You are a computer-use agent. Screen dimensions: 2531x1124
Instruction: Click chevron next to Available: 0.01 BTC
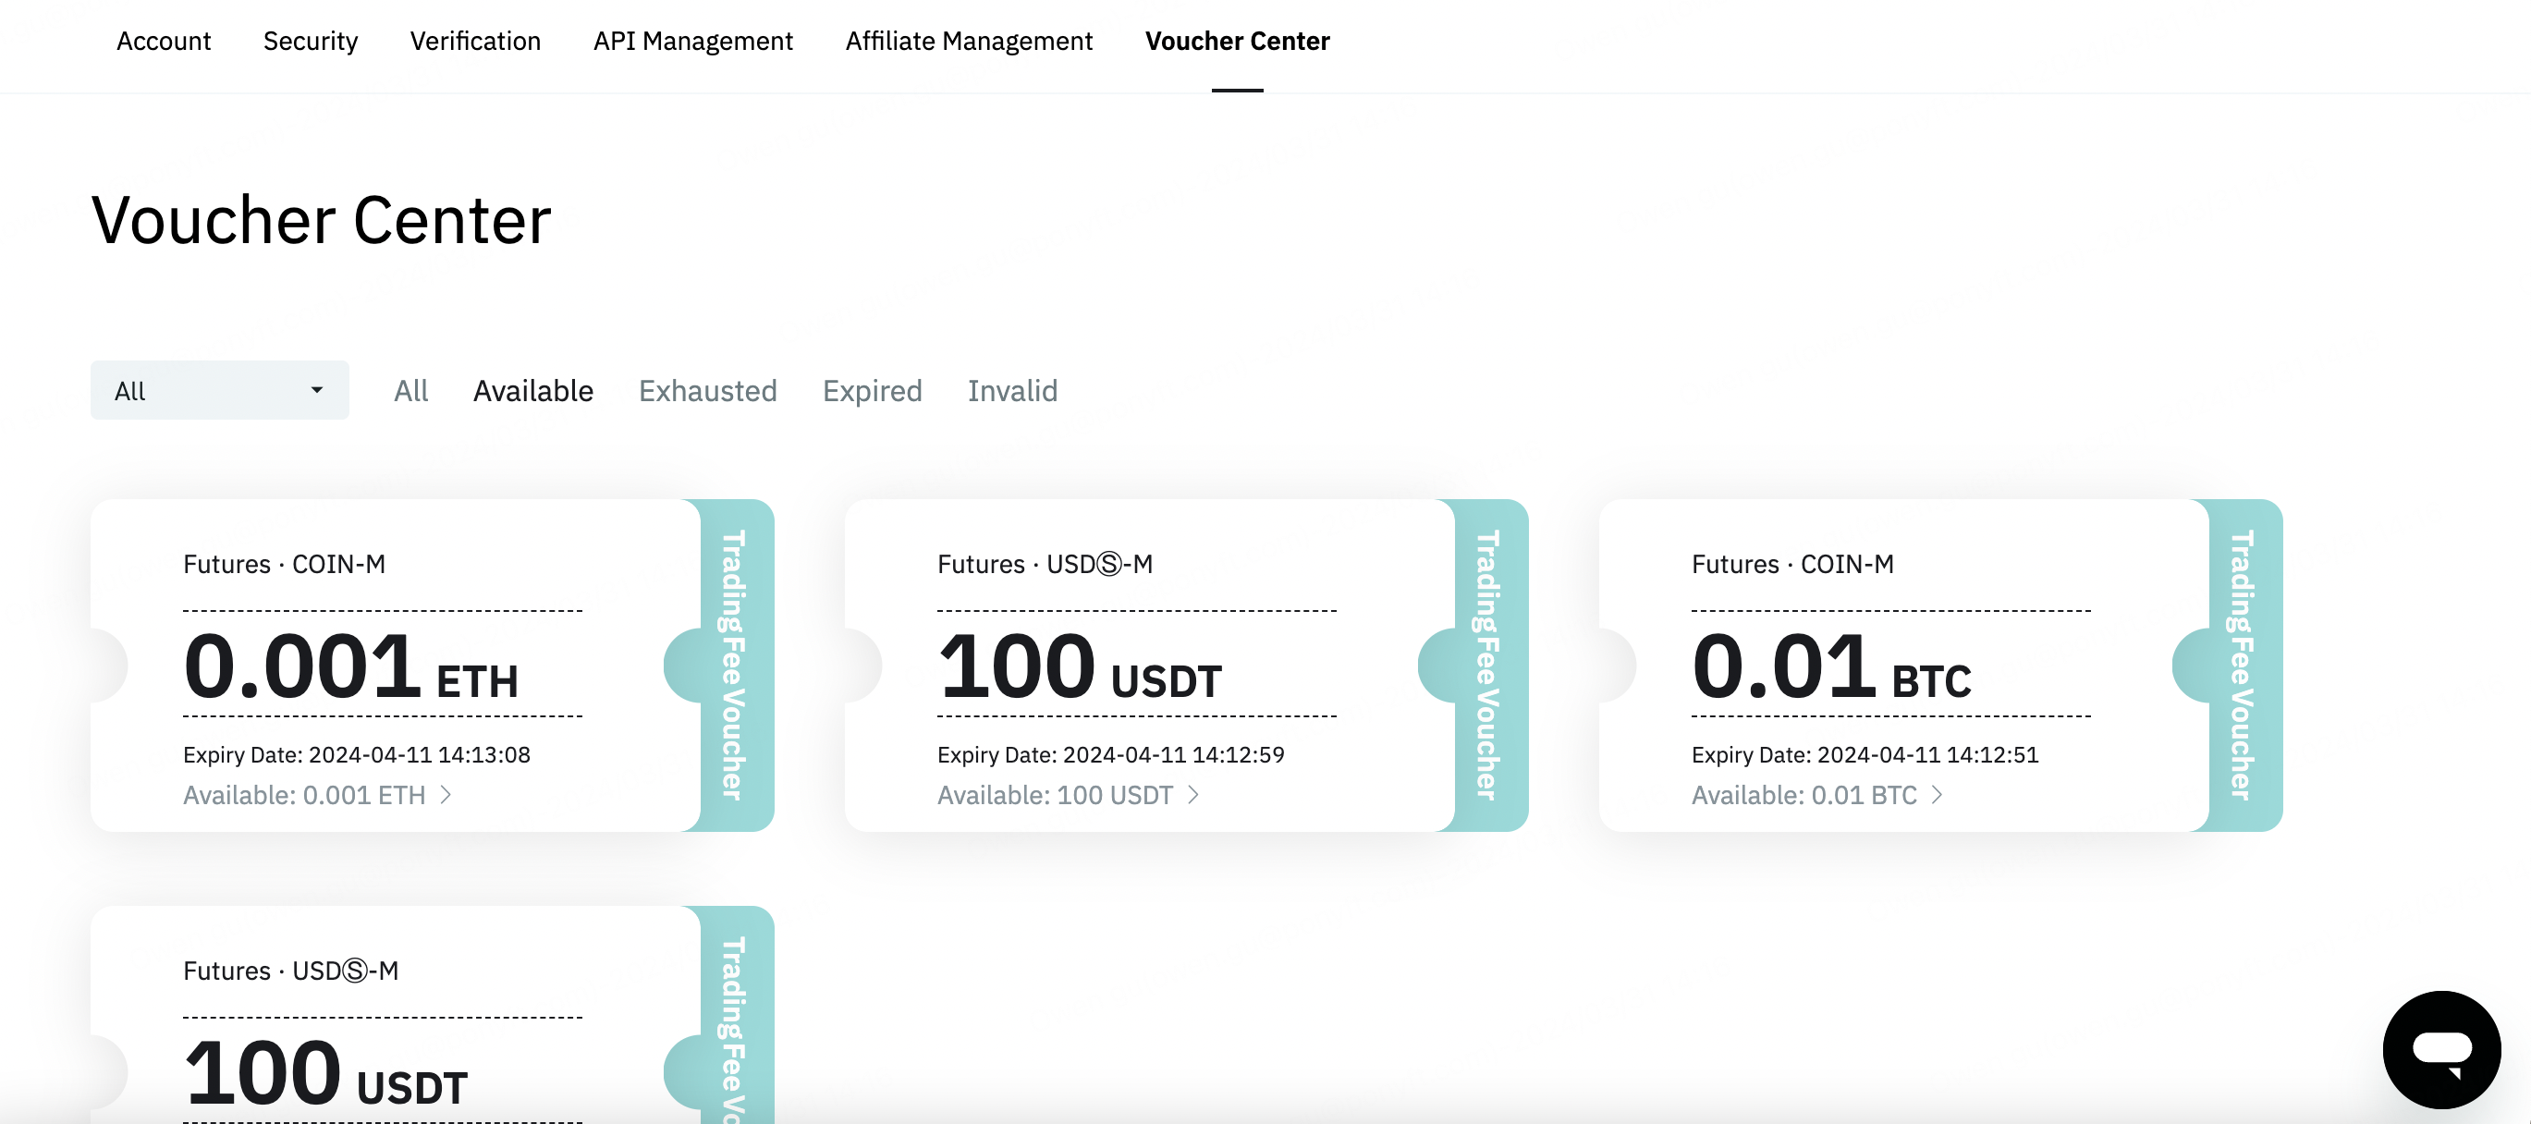click(x=1937, y=794)
